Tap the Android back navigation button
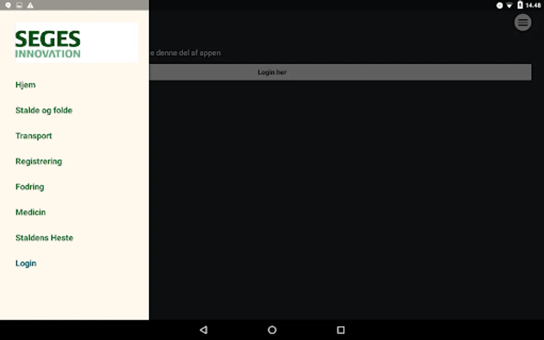The width and height of the screenshot is (544, 340). 204,330
